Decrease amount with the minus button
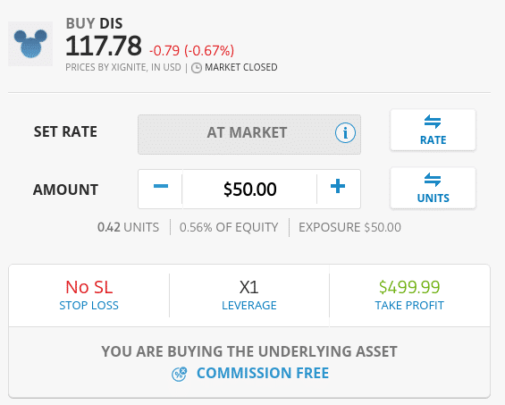Image resolution: width=505 pixels, height=405 pixels. (160, 186)
